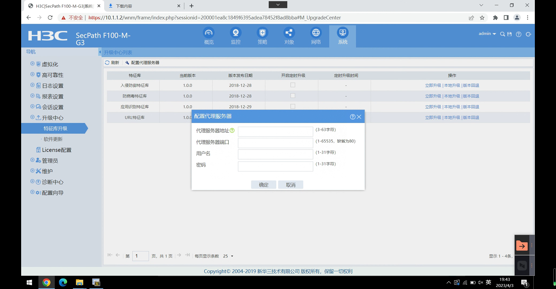Enable scheduled upgrade for 应用识别特征库
The image size is (556, 289).
293,106
